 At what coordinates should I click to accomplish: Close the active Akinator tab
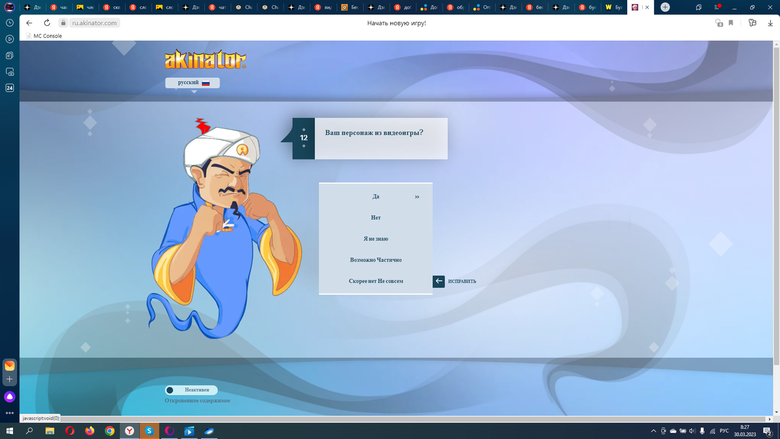(645, 7)
